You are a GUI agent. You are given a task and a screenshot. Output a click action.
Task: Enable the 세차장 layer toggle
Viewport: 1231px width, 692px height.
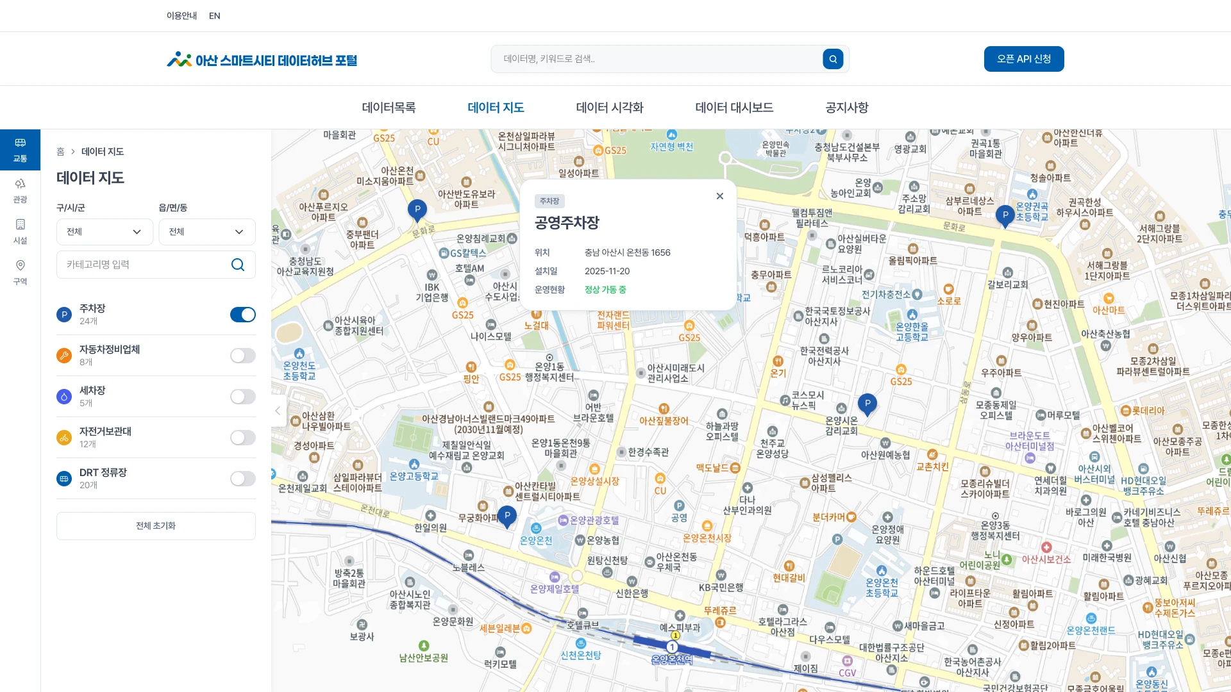(x=243, y=397)
